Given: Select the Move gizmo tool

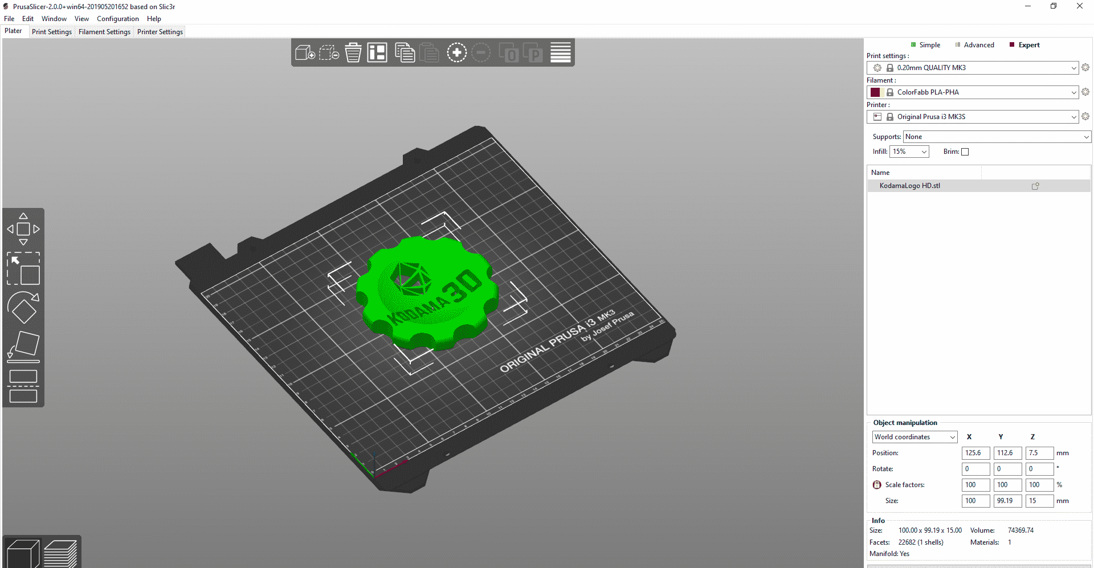Looking at the screenshot, I should [x=23, y=229].
